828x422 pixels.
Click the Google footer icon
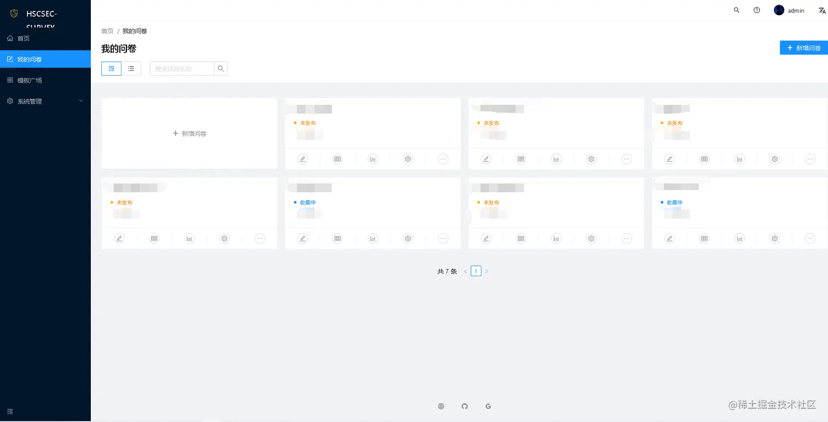[488, 407]
